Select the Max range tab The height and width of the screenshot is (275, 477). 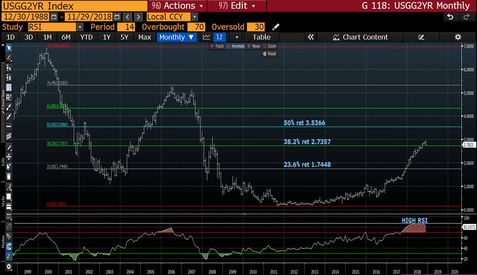[x=144, y=37]
